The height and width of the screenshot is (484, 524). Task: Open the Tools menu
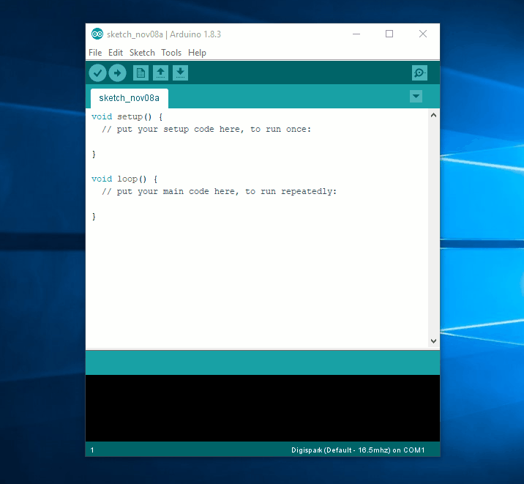(171, 53)
